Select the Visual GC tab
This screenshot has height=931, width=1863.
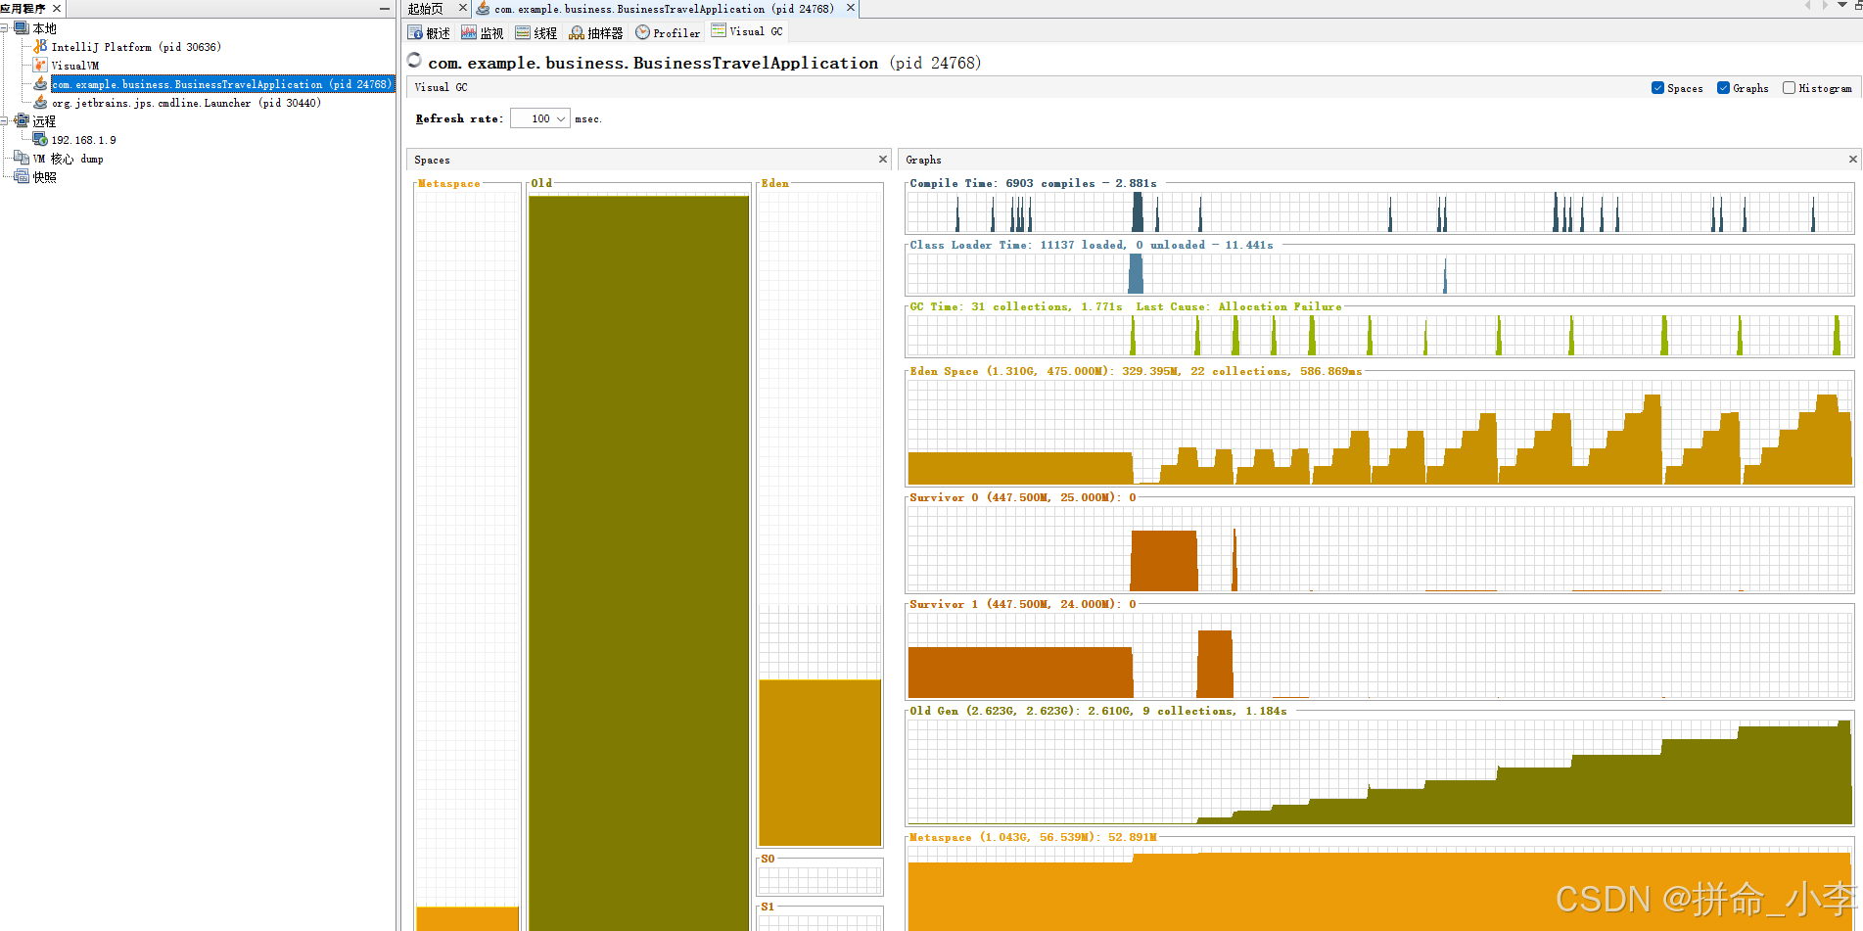click(747, 31)
